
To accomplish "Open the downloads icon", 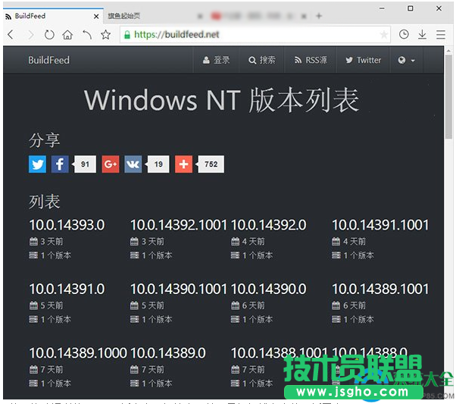I will [422, 34].
